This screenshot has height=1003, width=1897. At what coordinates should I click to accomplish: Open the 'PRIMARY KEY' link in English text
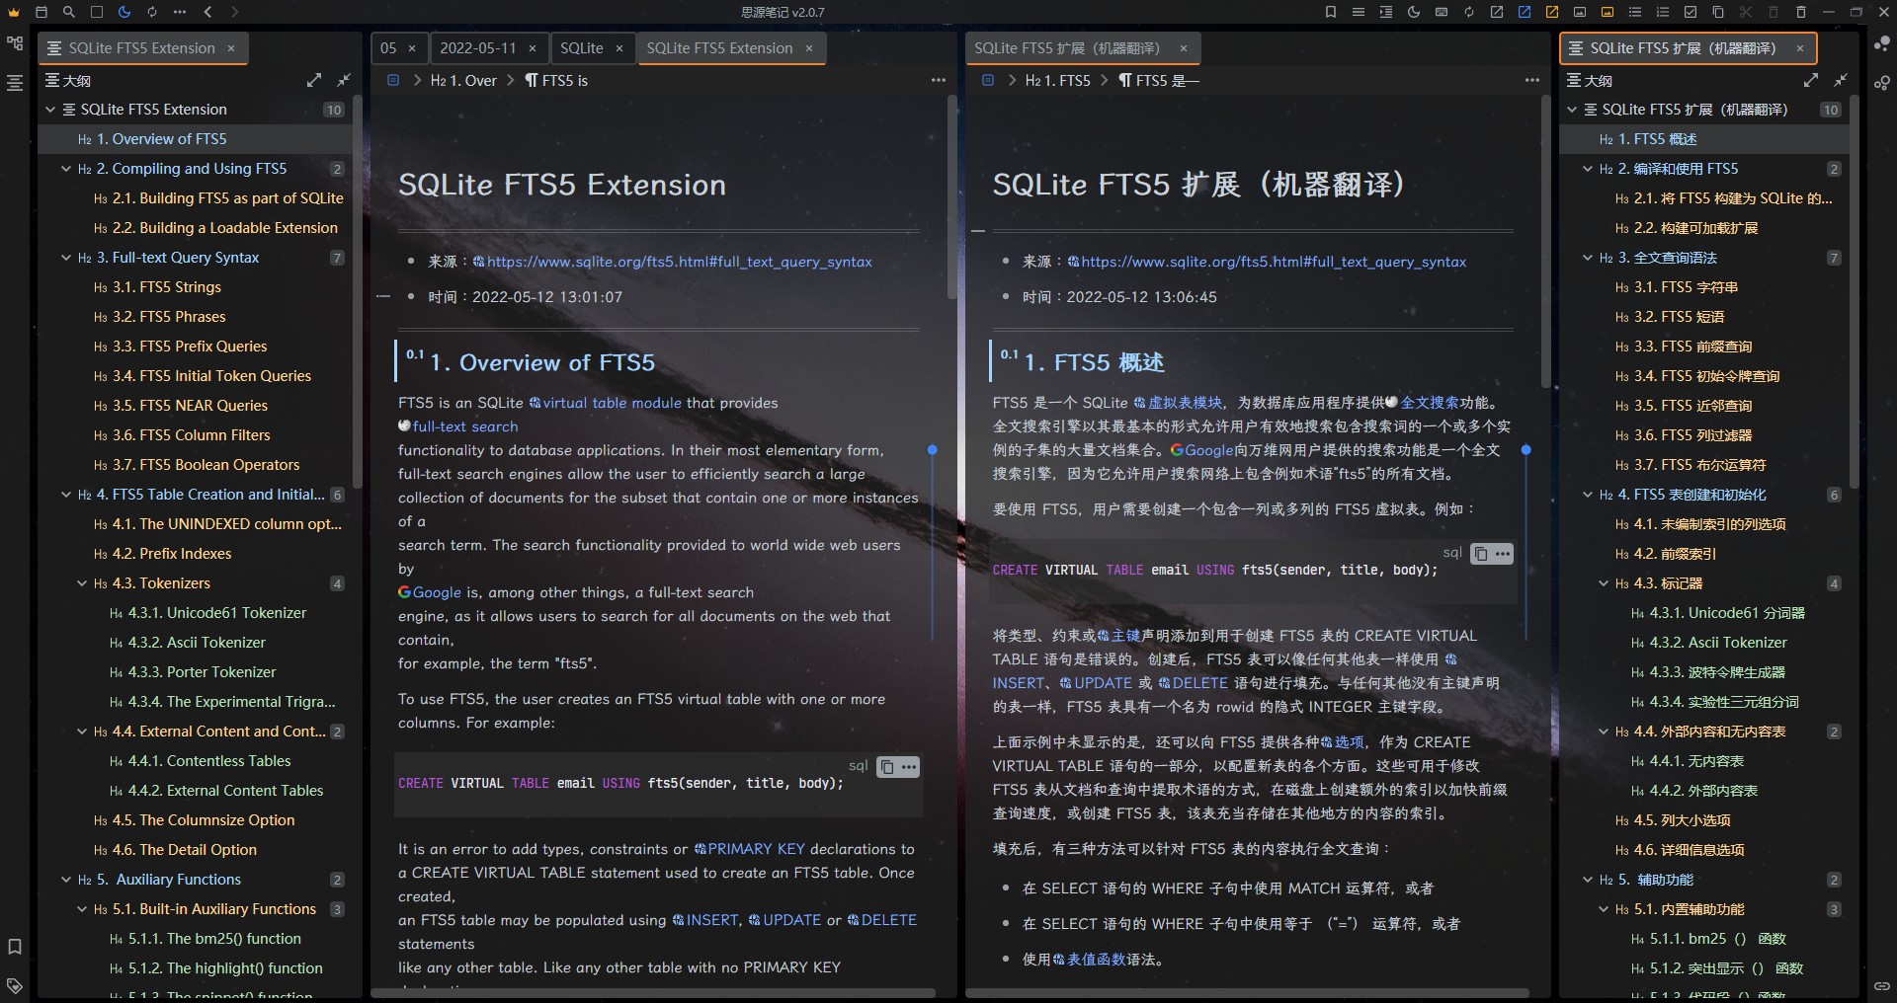(x=756, y=849)
